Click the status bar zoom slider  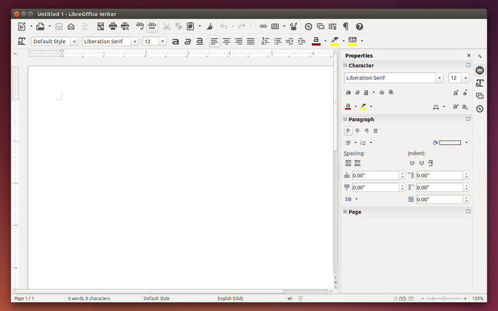[444, 299]
